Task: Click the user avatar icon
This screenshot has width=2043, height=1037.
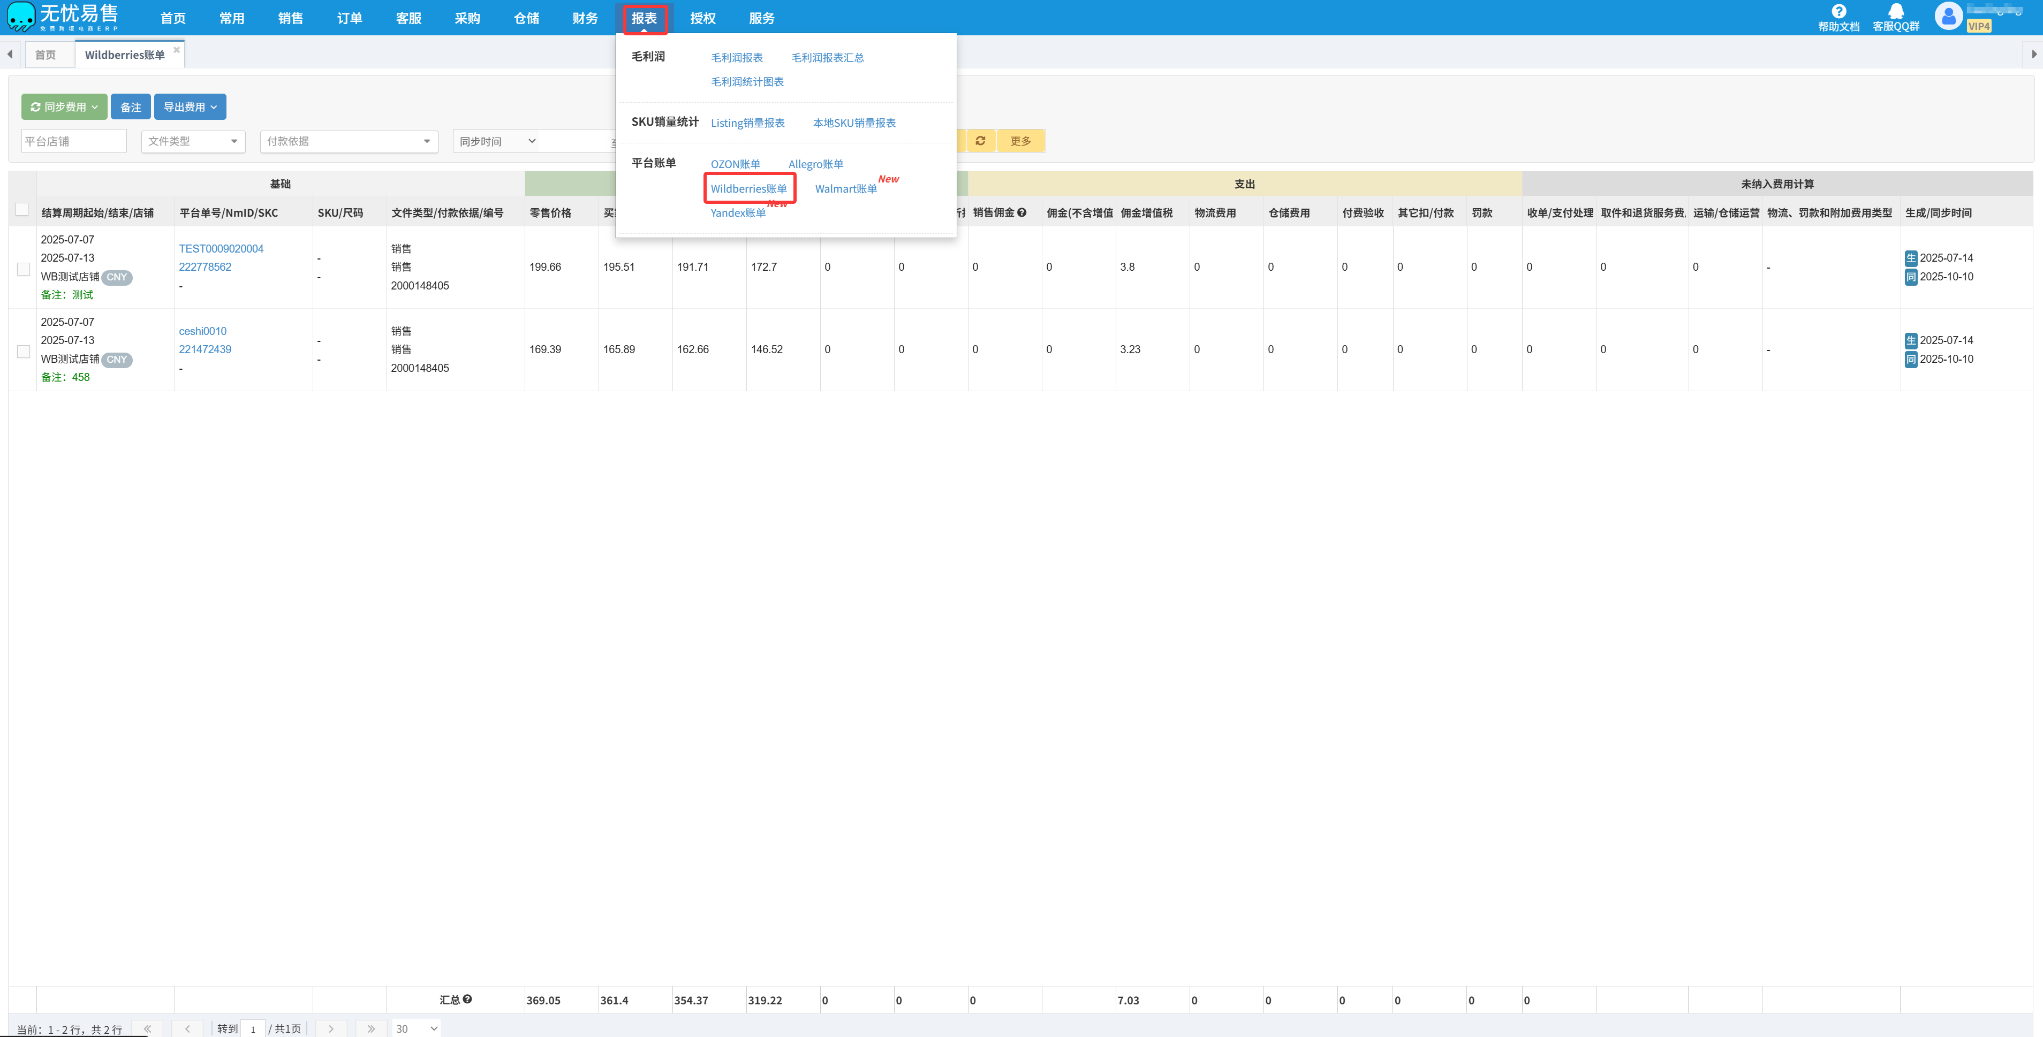Action: [x=1948, y=16]
